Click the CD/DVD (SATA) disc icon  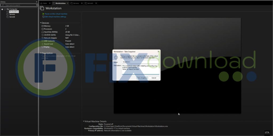pyautogui.click(x=42, y=35)
